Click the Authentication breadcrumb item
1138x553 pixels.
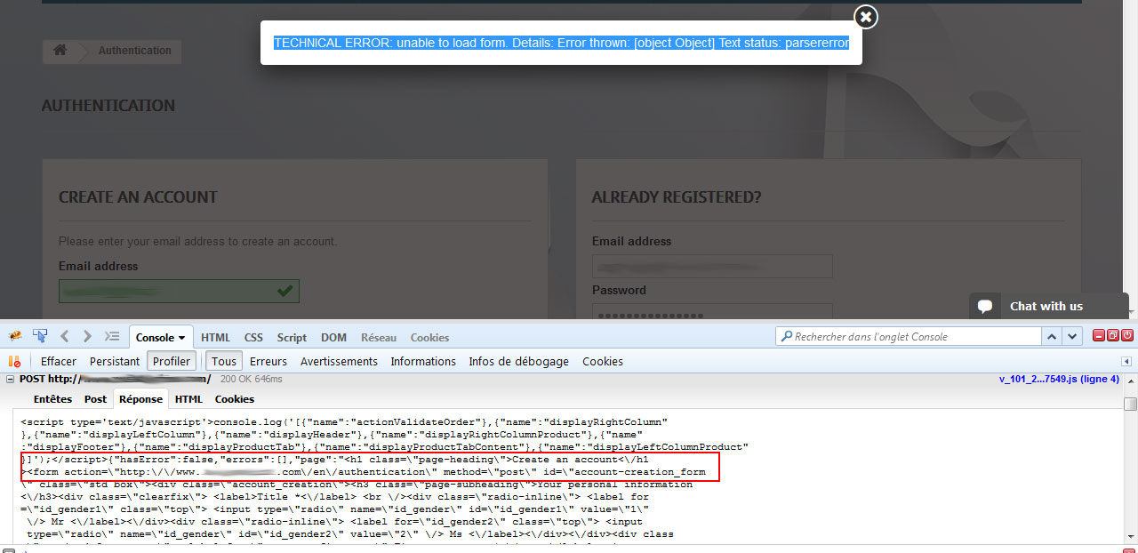click(x=134, y=51)
